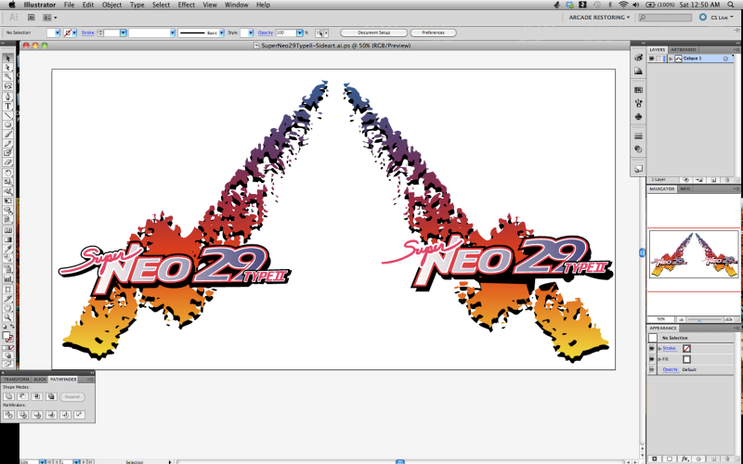Click the Minus Back pathfinder icon

pyautogui.click(x=79, y=415)
